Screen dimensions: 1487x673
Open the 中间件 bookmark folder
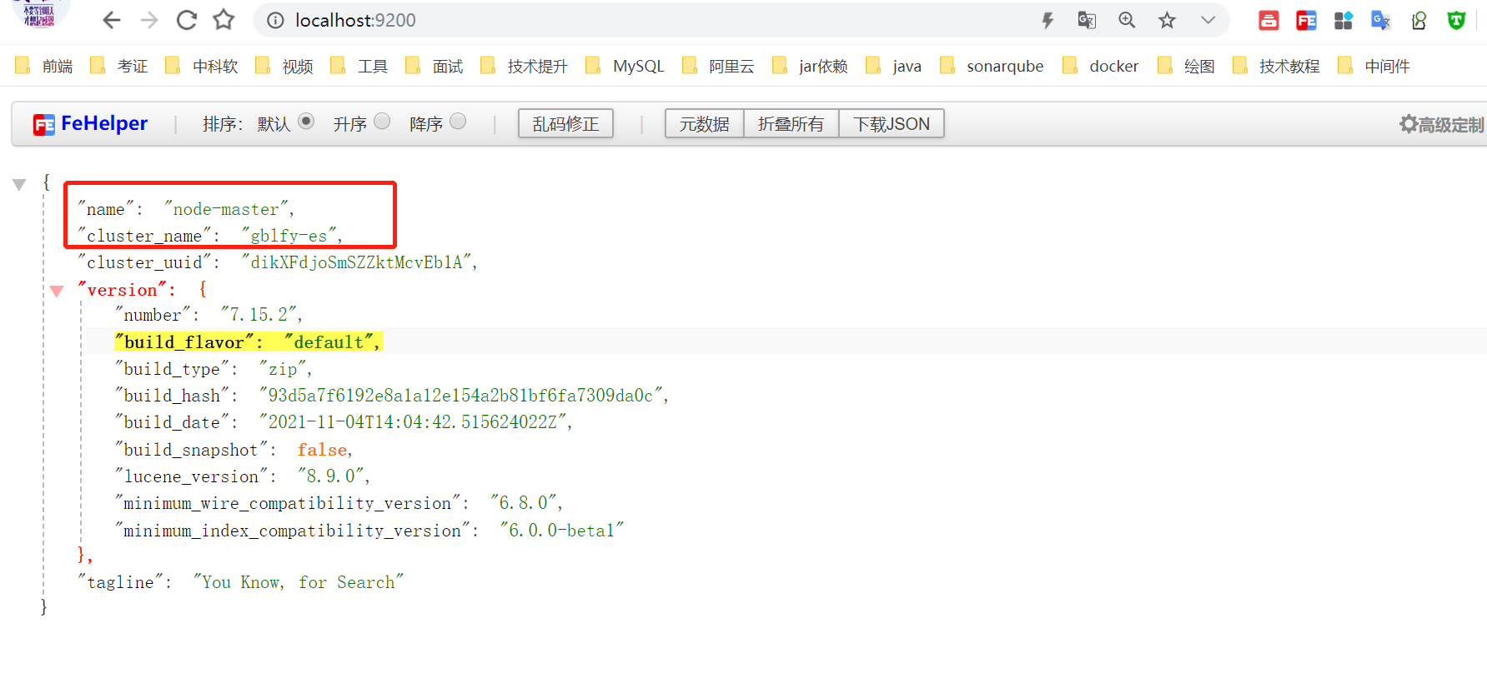click(x=1374, y=66)
